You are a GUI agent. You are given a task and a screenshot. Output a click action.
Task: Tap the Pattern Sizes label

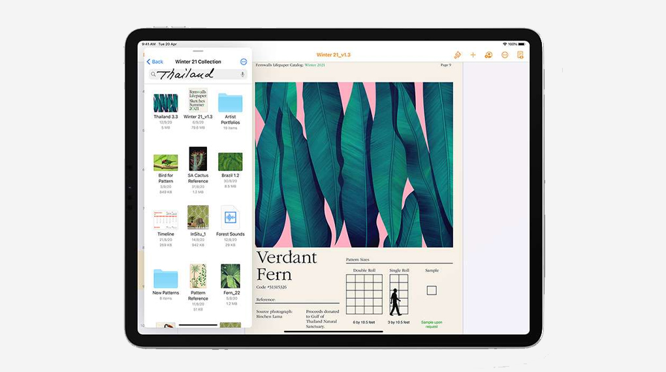click(x=358, y=260)
